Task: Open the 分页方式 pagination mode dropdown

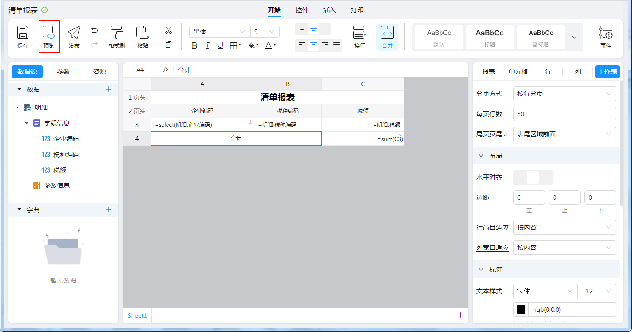Action: [x=564, y=94]
